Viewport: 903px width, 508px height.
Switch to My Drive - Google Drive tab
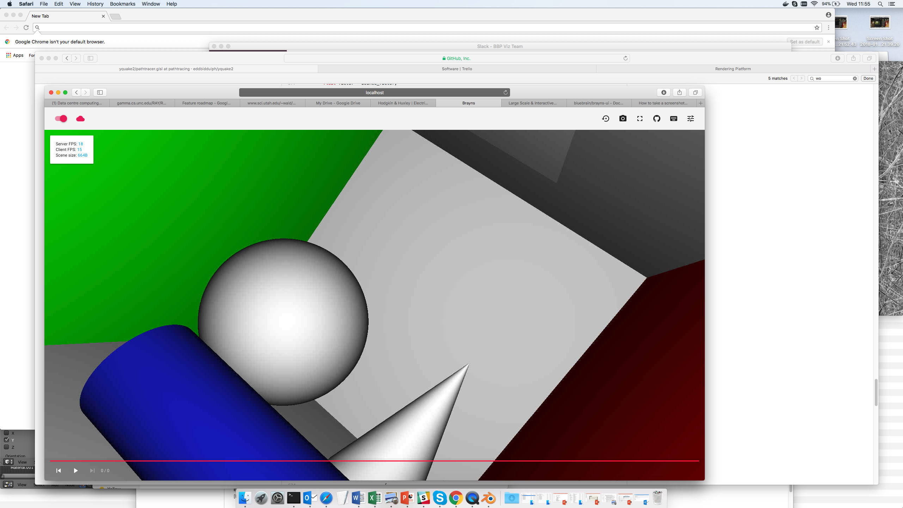tap(338, 103)
